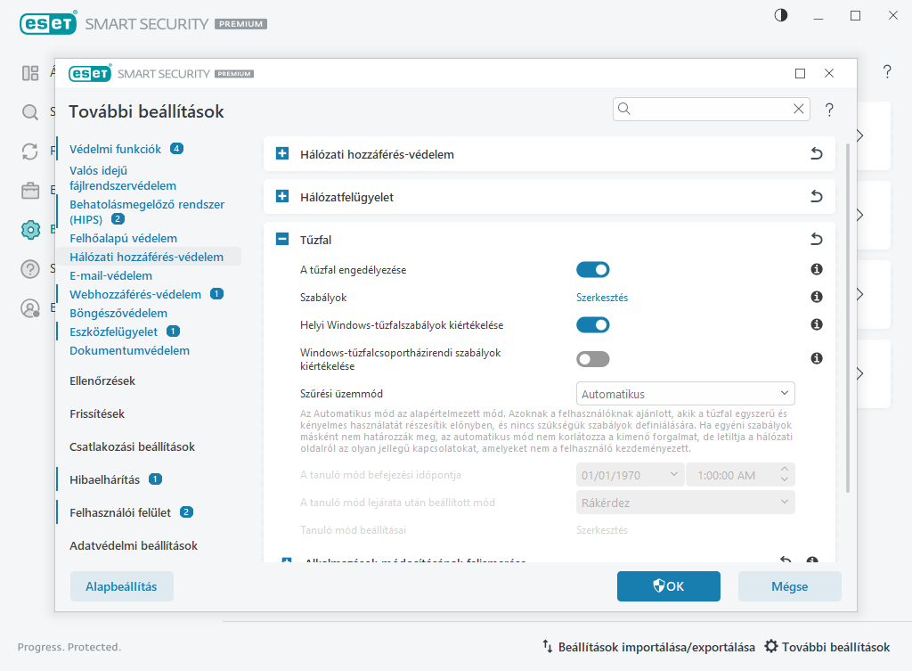Click the reset arrow for Tűzfal section
The image size is (912, 671).
point(816,239)
